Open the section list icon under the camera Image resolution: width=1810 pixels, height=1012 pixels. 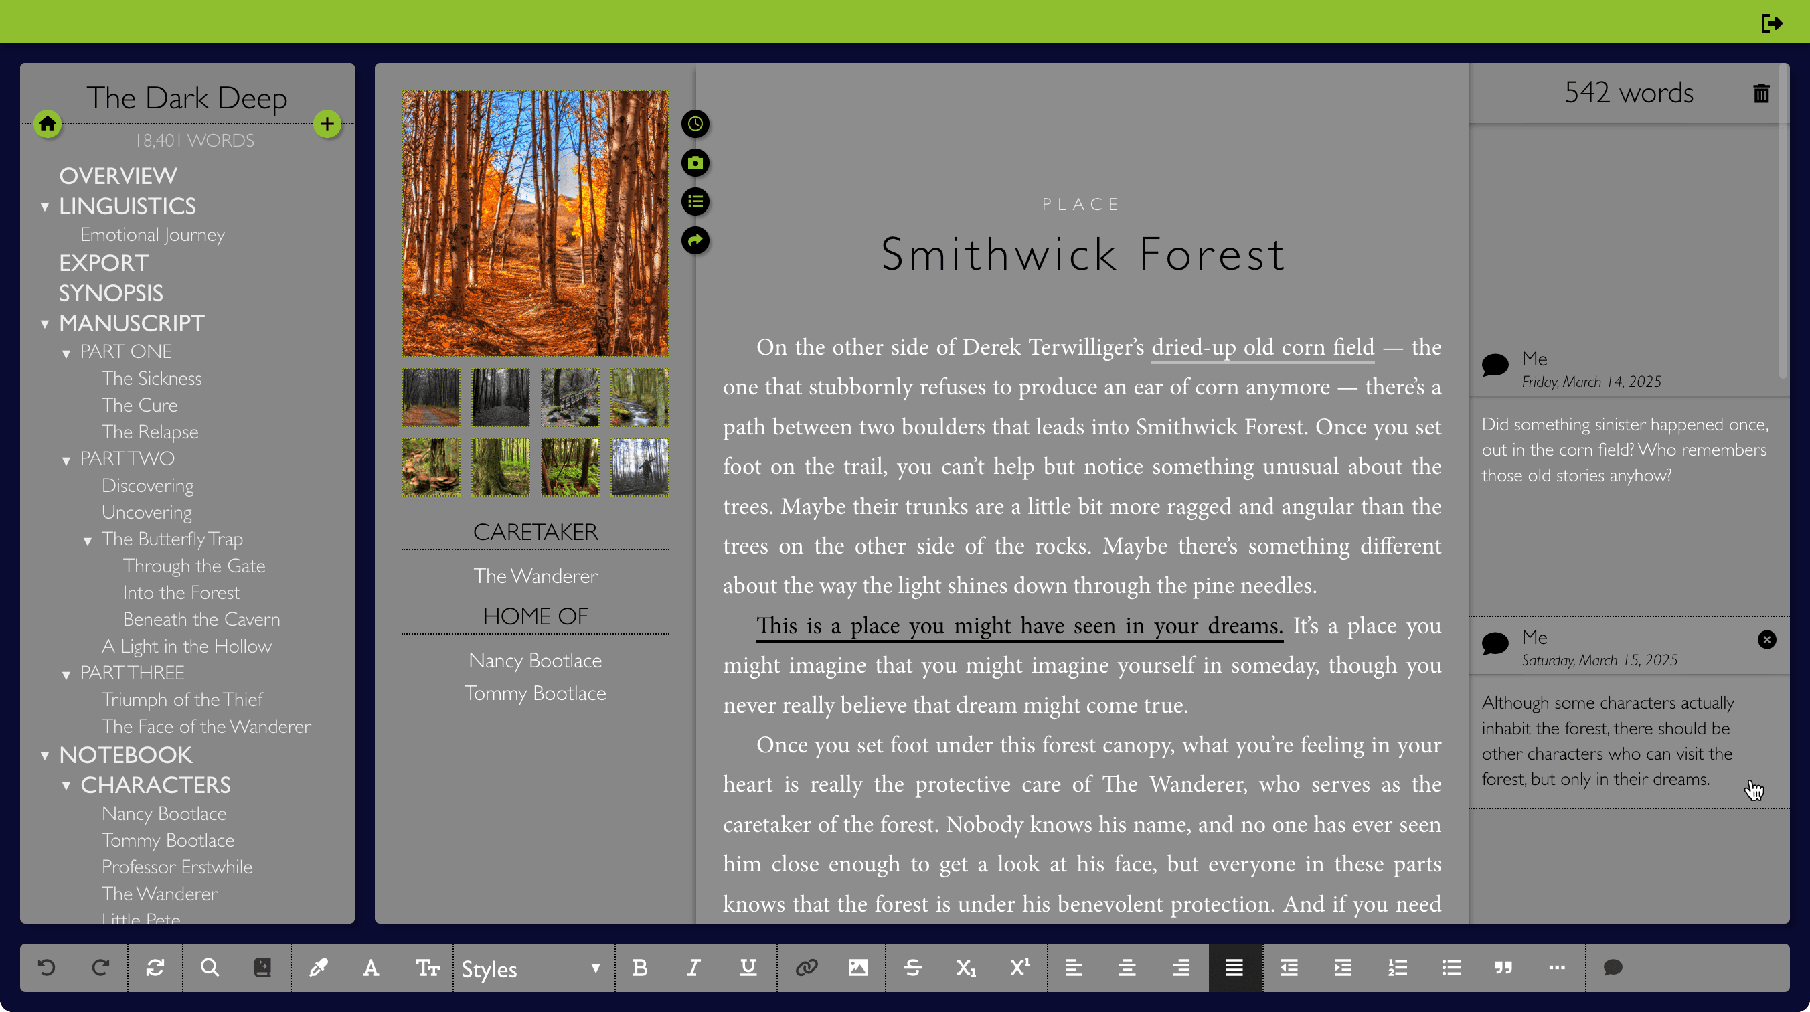point(695,201)
